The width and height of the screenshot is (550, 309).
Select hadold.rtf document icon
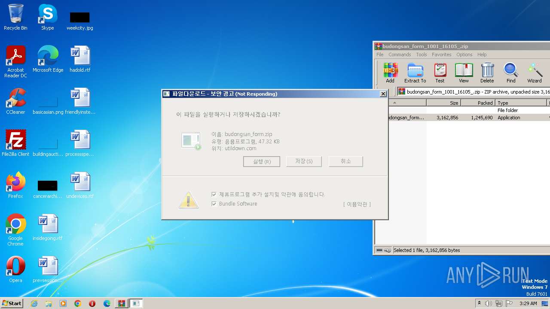pyautogui.click(x=80, y=59)
